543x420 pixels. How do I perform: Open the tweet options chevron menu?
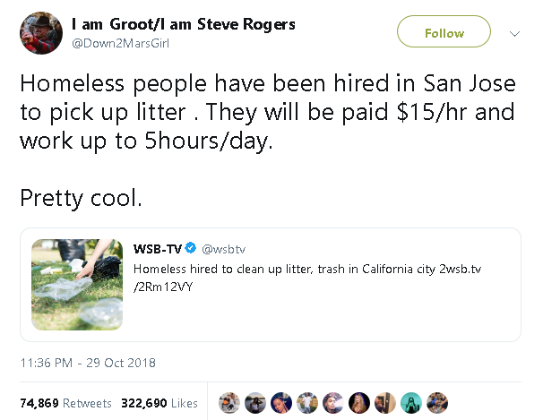click(x=514, y=33)
